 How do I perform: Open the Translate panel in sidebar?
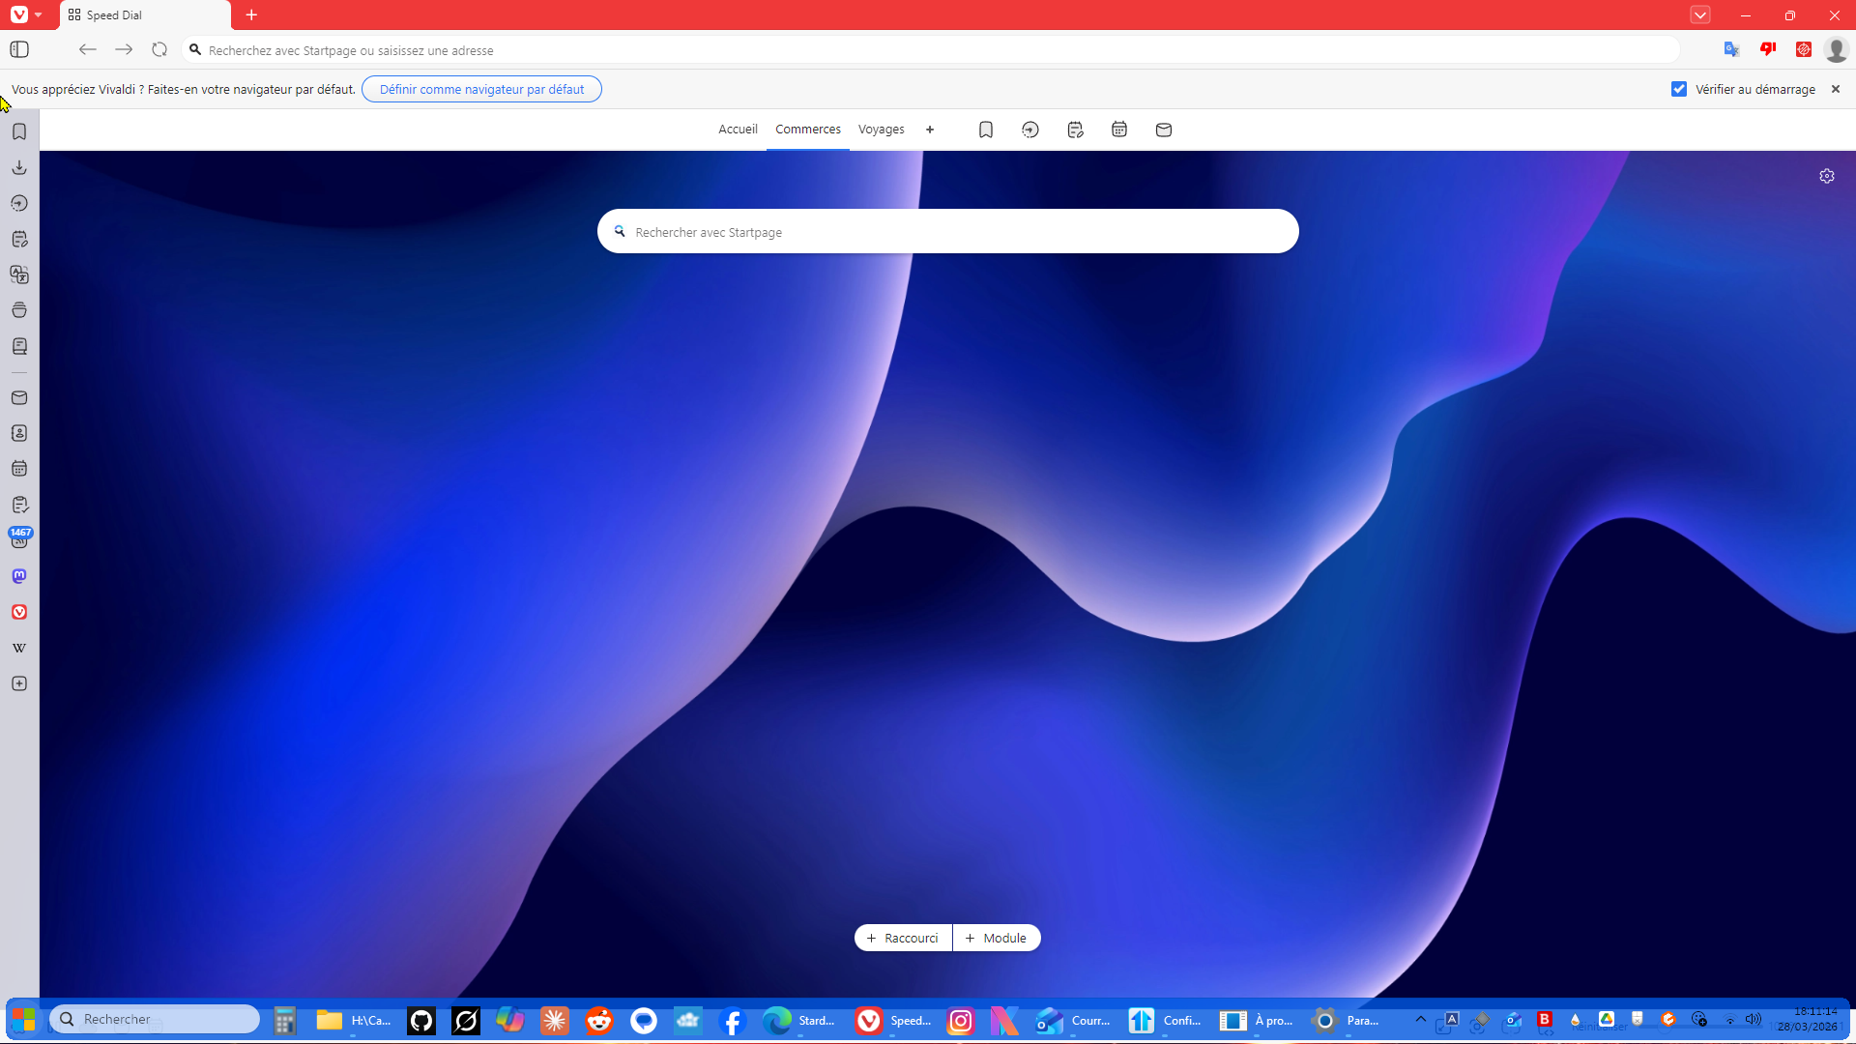(19, 275)
